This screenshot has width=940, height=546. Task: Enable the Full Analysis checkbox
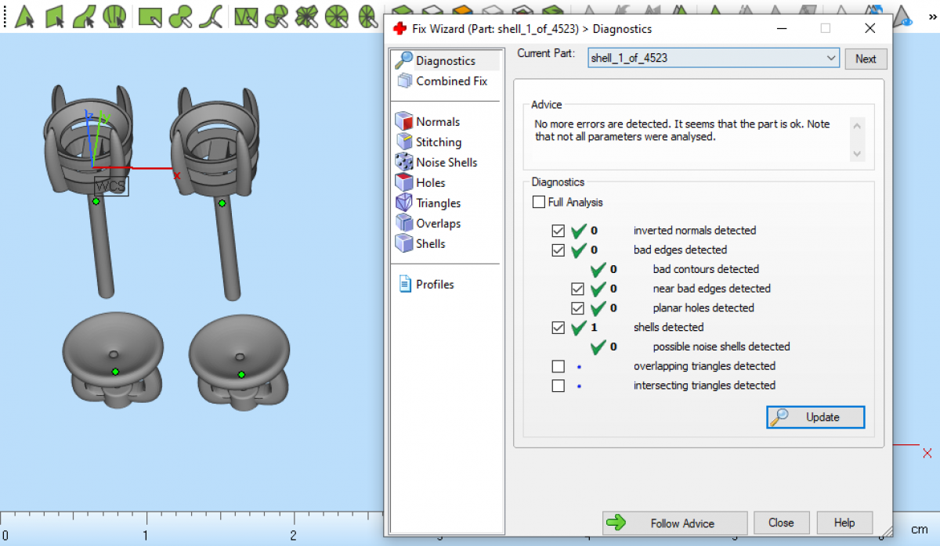[539, 203]
